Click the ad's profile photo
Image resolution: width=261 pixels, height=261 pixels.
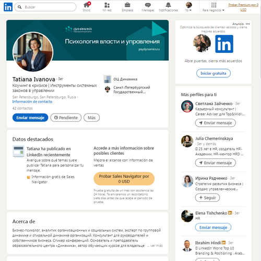(202, 43)
